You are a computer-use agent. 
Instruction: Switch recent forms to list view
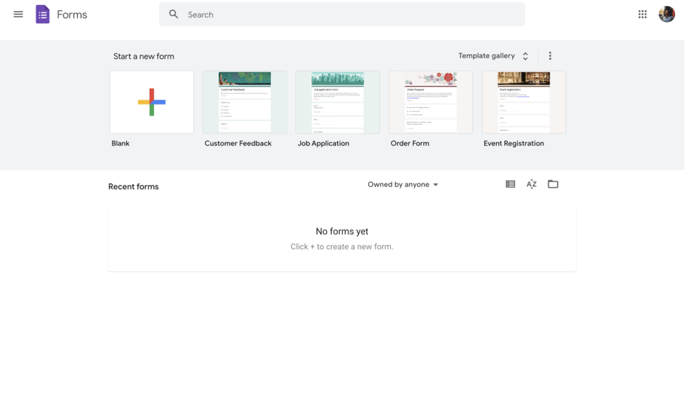510,184
